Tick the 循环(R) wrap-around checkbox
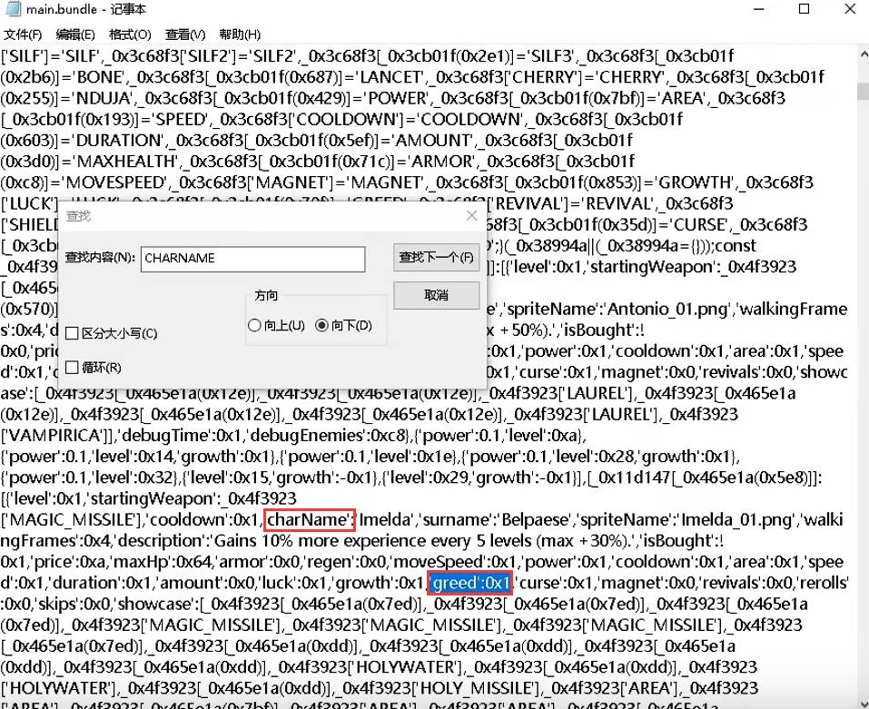 coord(73,368)
